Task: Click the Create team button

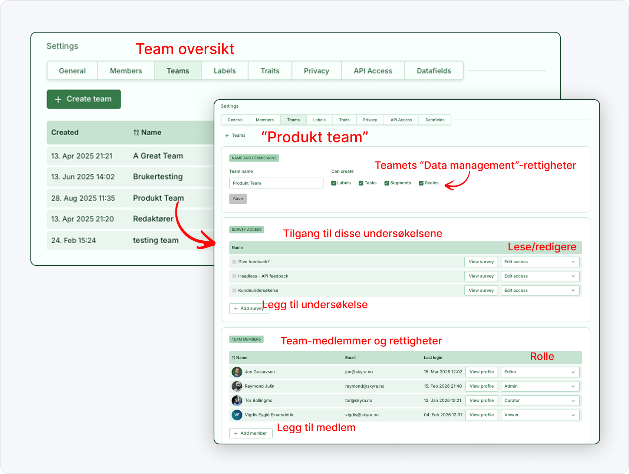Action: pos(84,99)
